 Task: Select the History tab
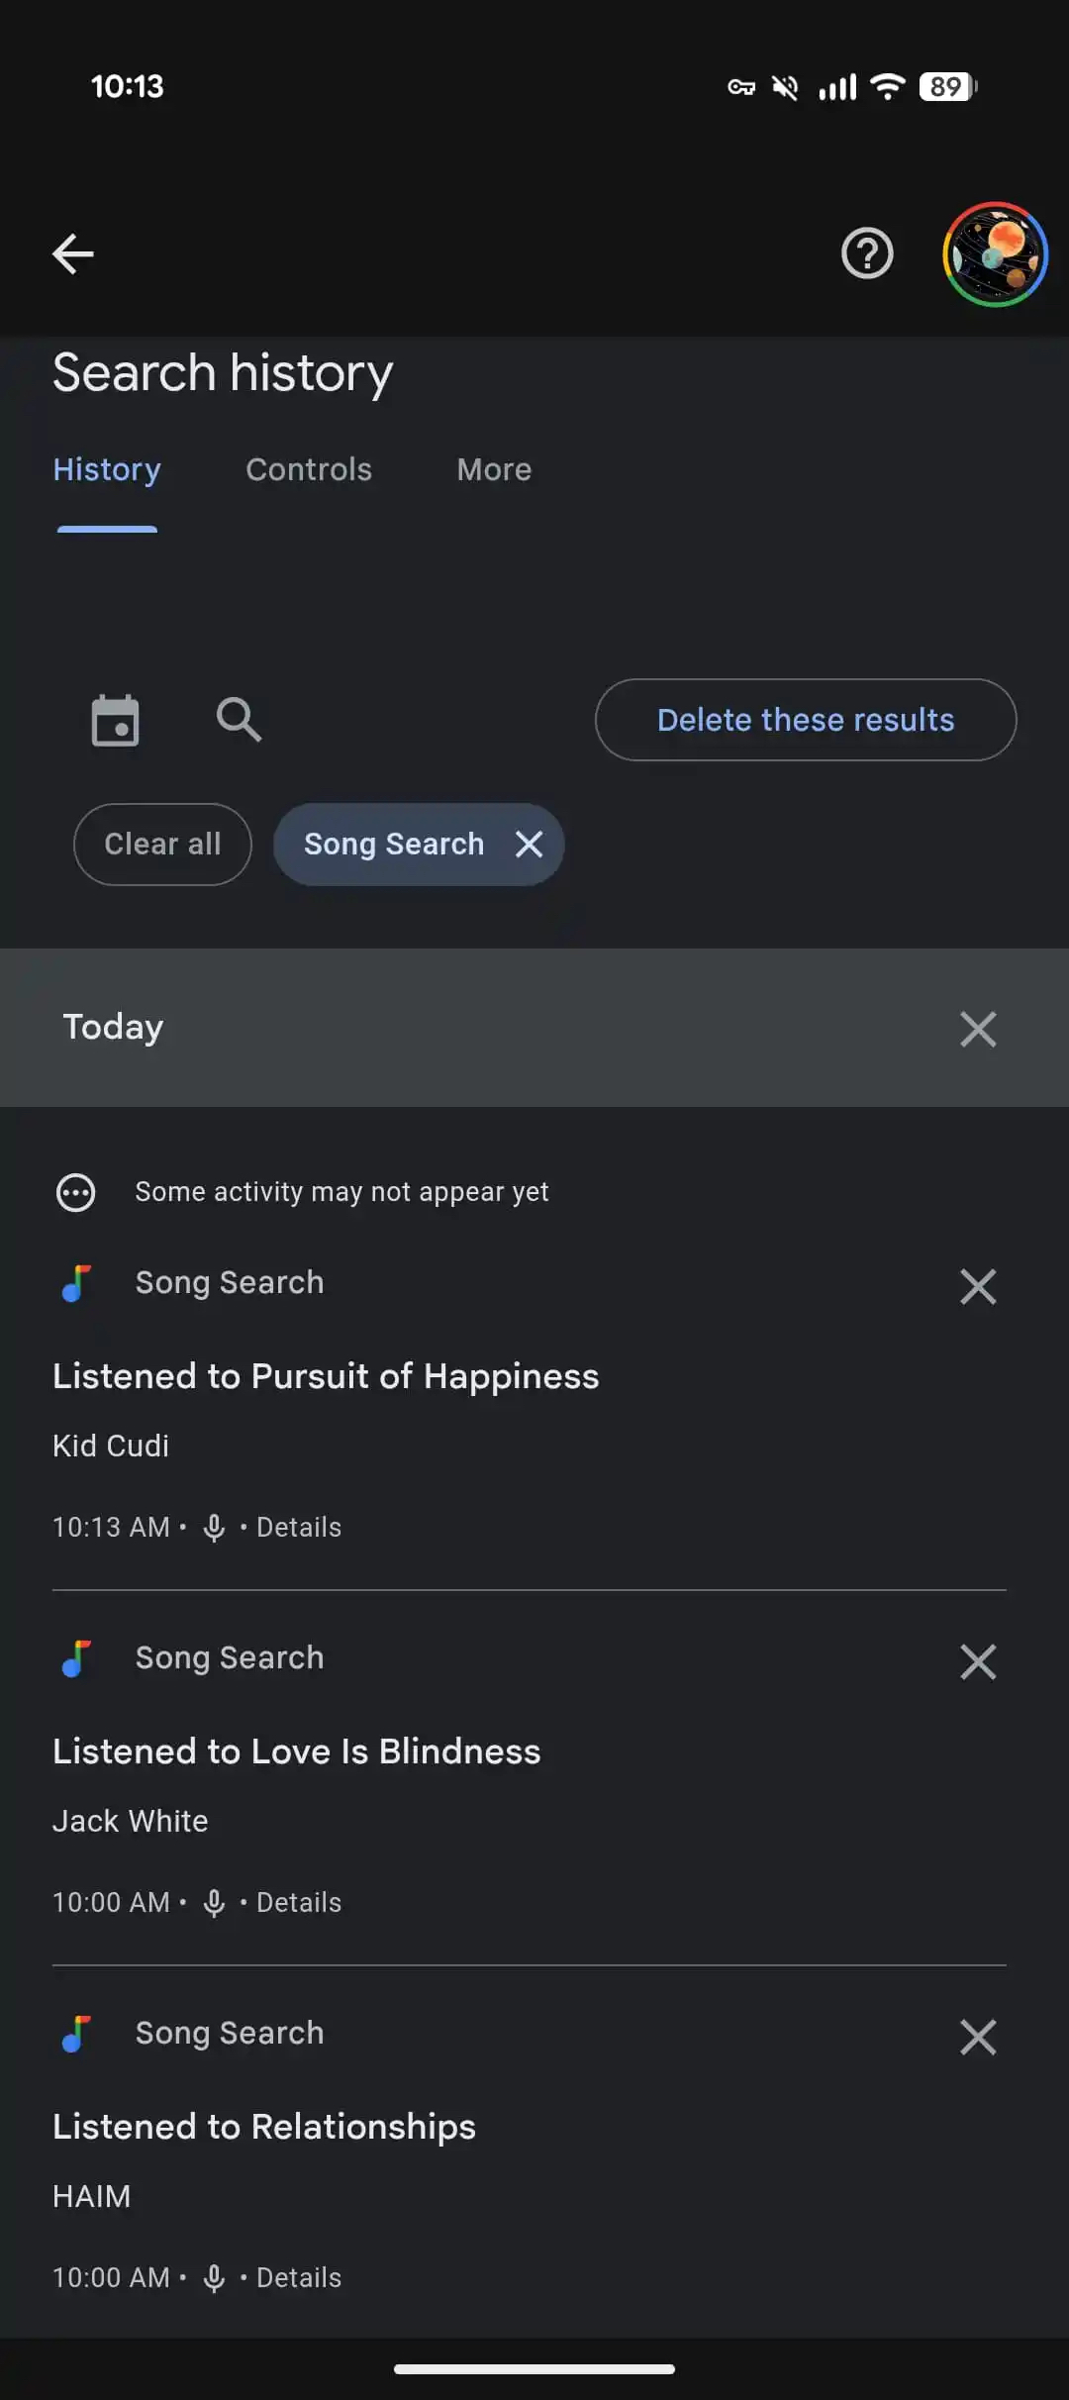[107, 469]
